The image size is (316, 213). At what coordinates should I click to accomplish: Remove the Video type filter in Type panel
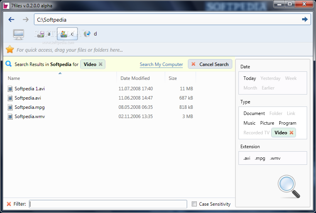(x=291, y=133)
